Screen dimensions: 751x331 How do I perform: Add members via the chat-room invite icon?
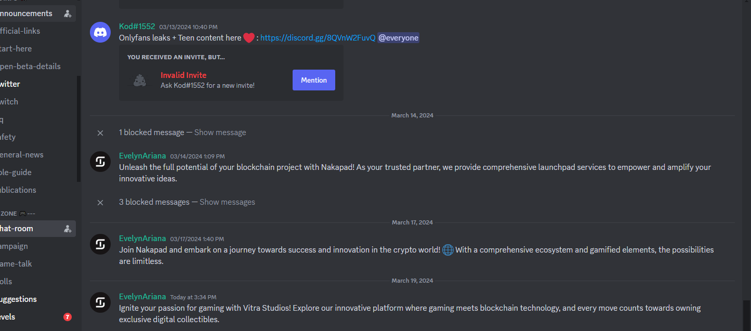pos(68,229)
